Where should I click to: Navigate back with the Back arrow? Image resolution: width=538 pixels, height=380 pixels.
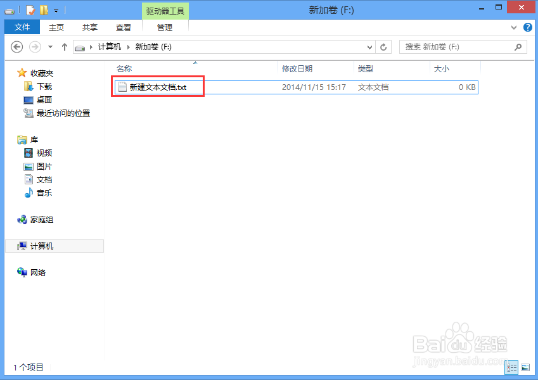(x=17, y=46)
